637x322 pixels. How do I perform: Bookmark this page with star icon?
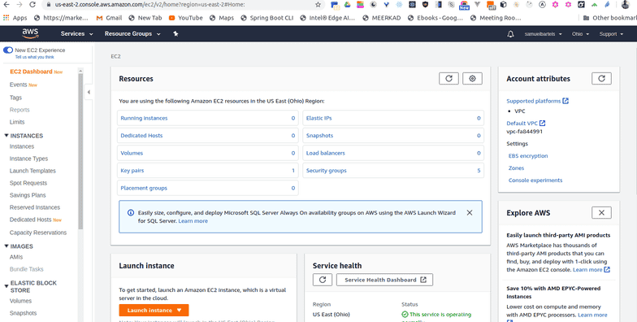coord(318,5)
